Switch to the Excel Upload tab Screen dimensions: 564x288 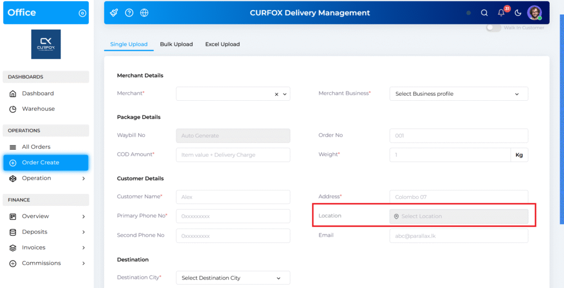(223, 44)
